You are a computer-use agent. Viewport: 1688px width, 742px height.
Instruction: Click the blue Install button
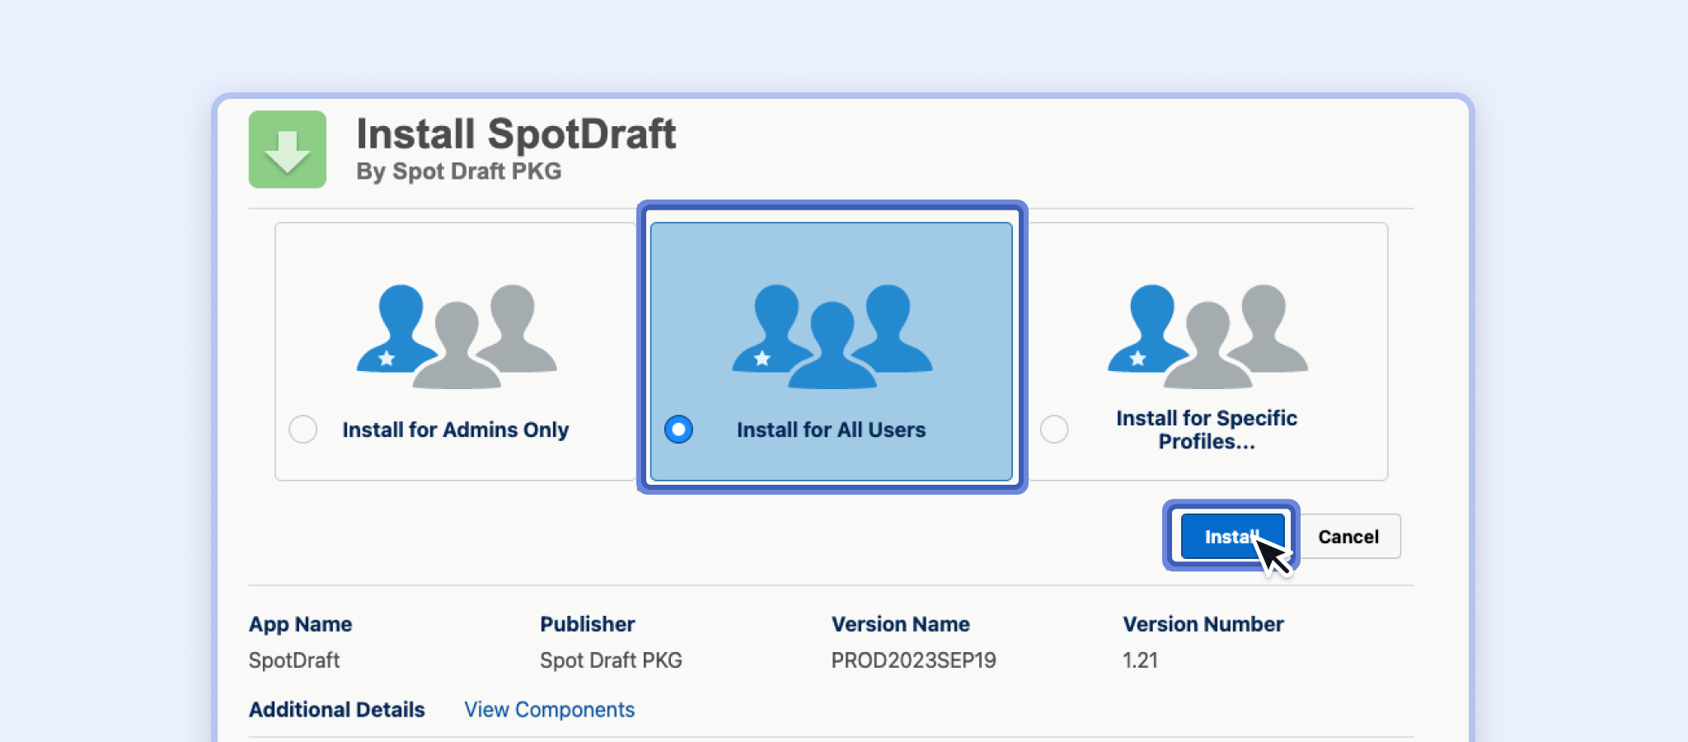pos(1232,537)
